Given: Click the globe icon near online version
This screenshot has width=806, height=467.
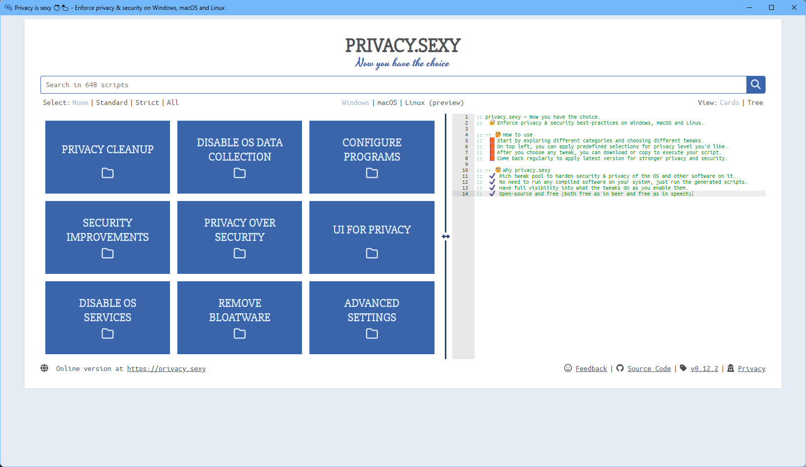Looking at the screenshot, I should pyautogui.click(x=44, y=368).
